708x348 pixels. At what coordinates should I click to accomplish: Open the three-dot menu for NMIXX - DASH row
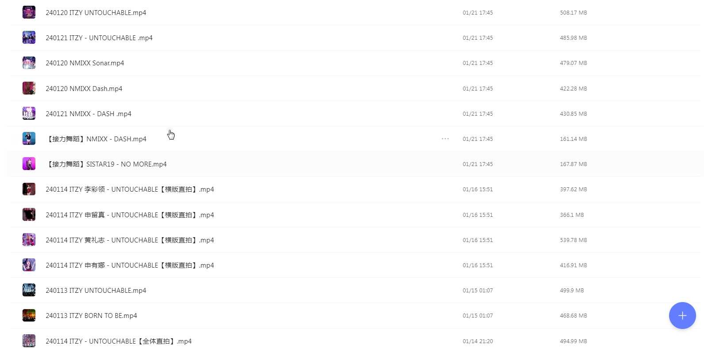(445, 139)
